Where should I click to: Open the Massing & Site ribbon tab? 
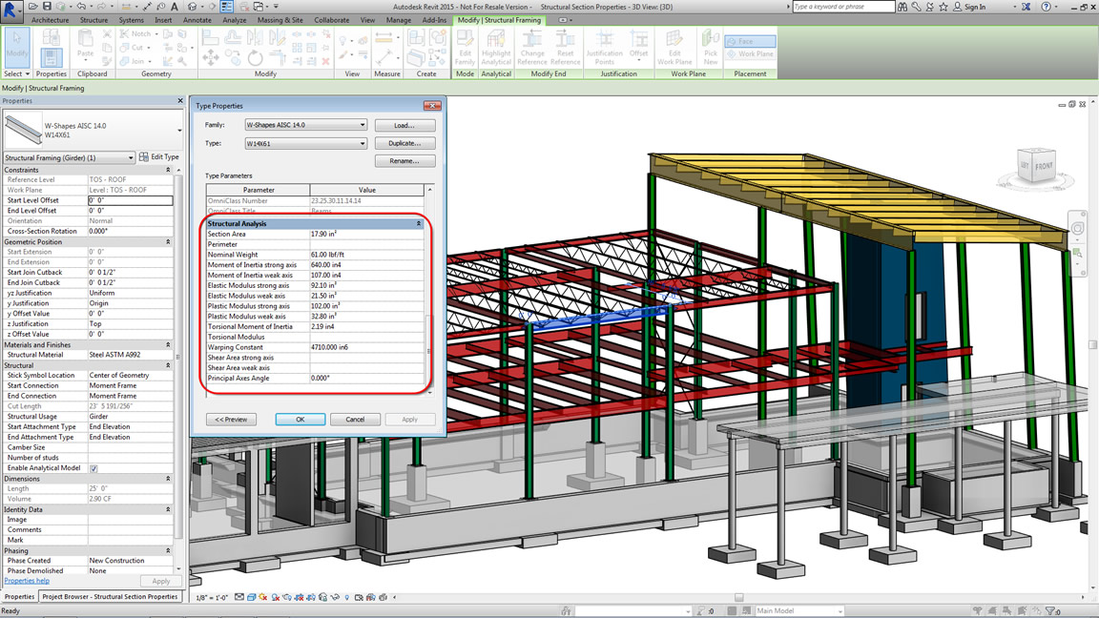pos(280,20)
